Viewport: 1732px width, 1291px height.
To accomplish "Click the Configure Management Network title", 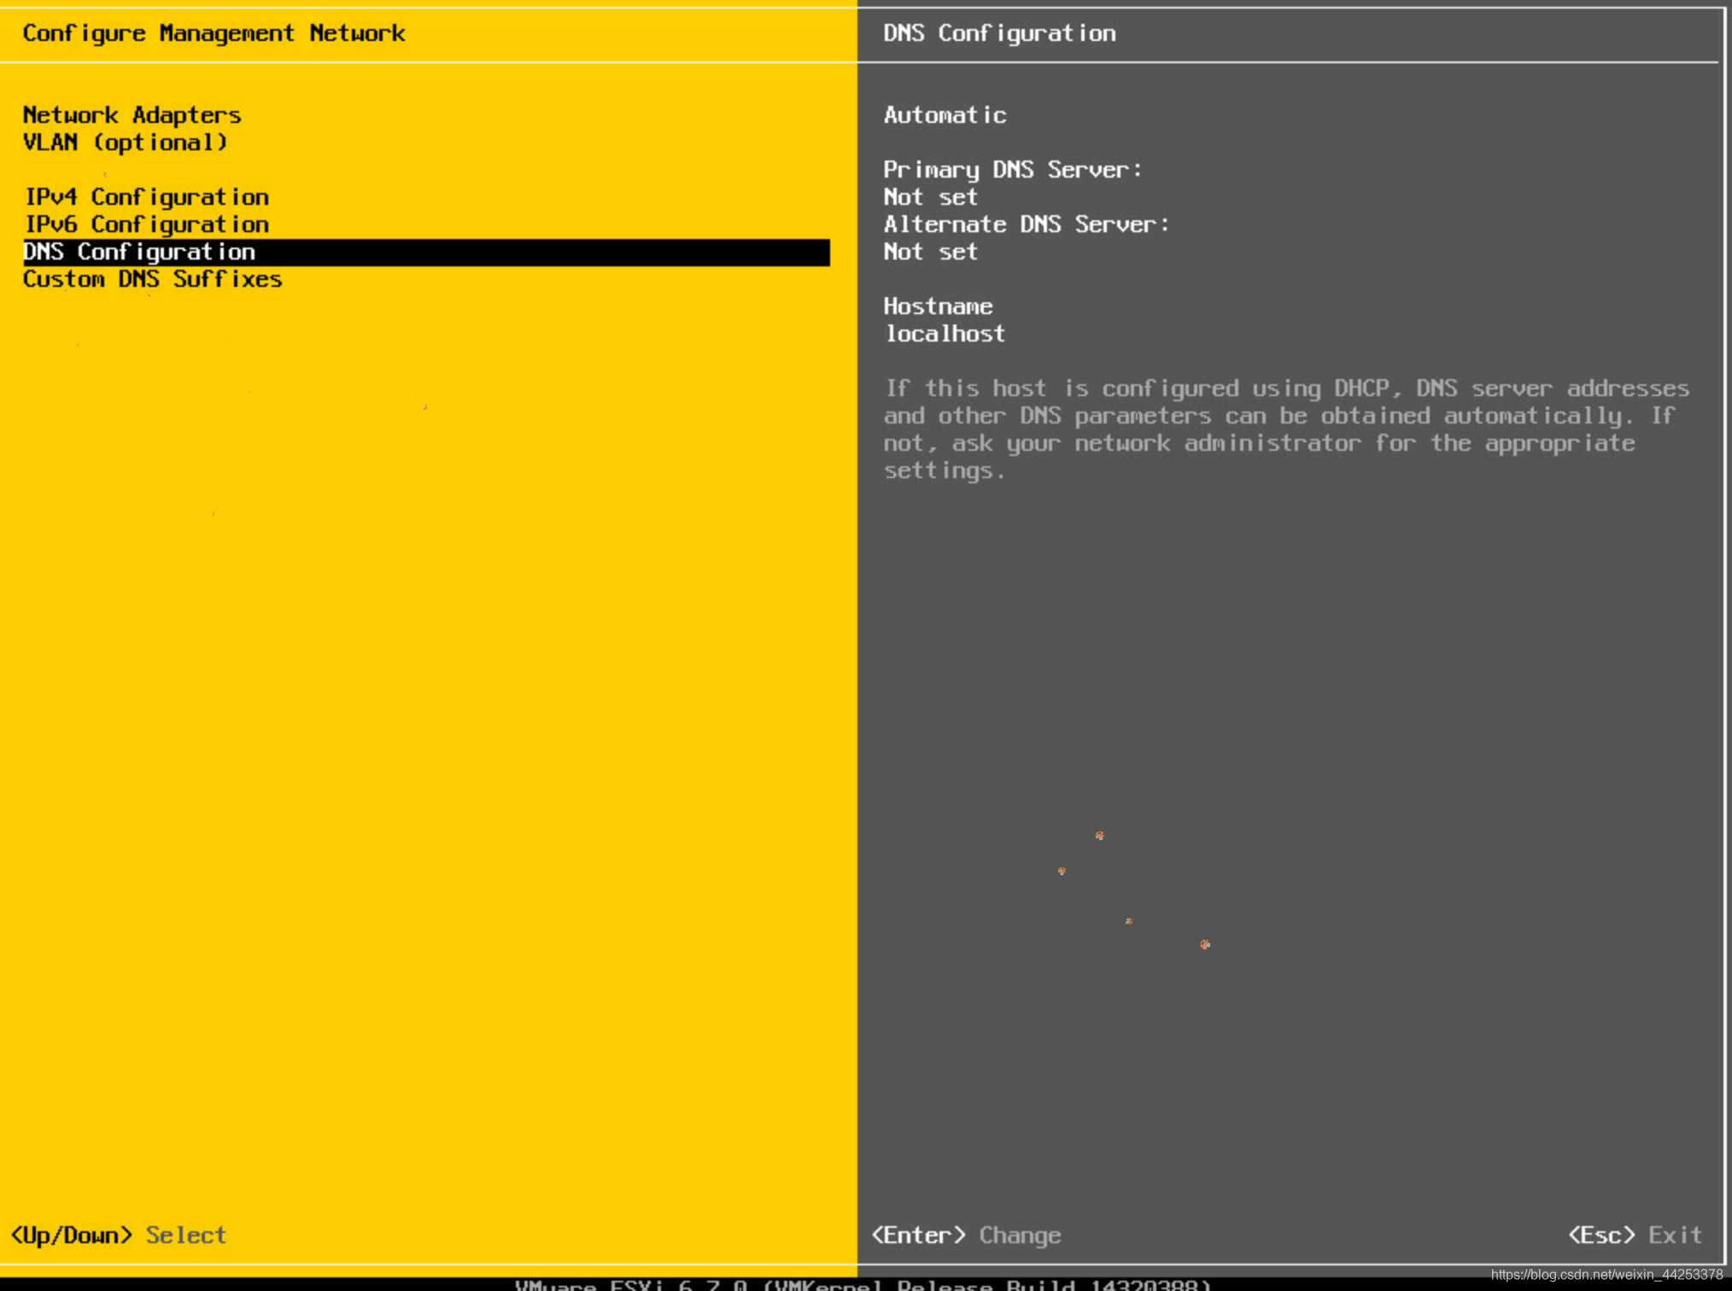I will click(x=214, y=33).
